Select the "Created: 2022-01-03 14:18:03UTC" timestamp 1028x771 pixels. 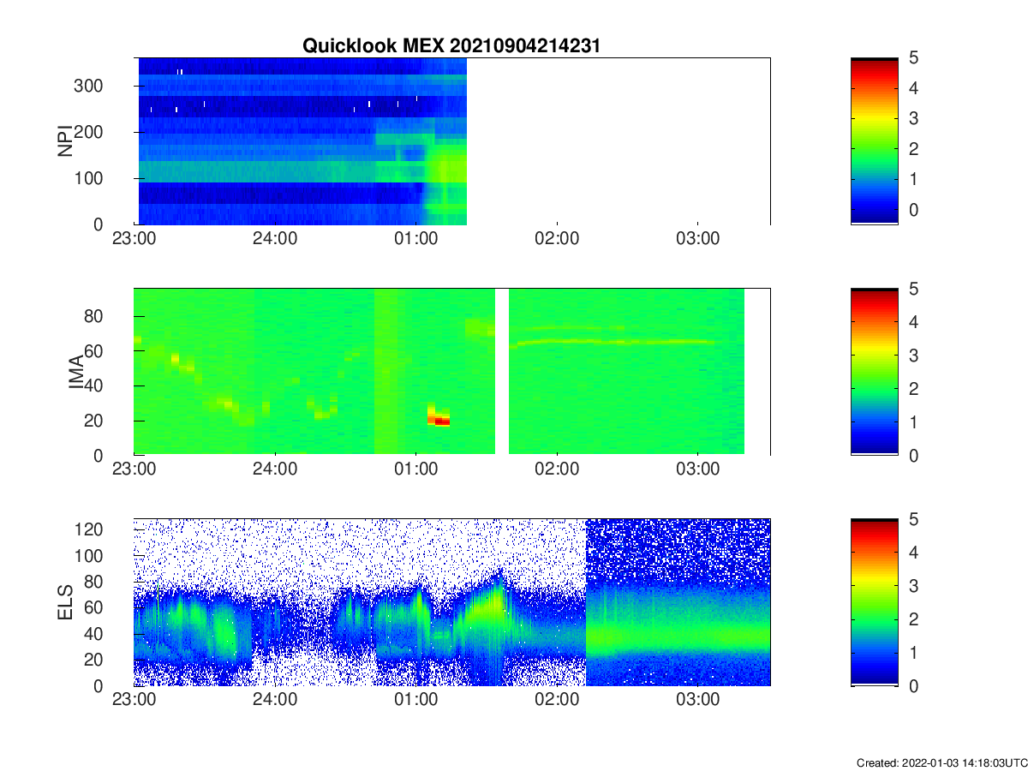[x=941, y=762]
